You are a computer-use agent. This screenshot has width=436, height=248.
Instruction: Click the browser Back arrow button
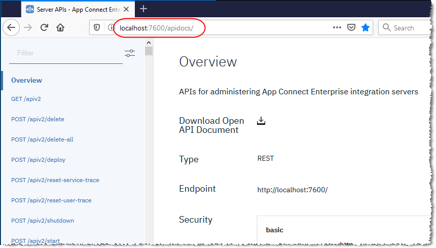12,28
